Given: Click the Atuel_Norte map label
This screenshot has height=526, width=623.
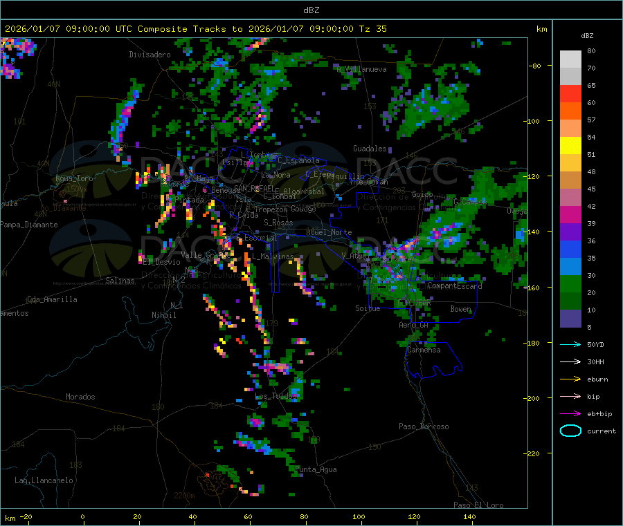Looking at the screenshot, I should tap(329, 232).
